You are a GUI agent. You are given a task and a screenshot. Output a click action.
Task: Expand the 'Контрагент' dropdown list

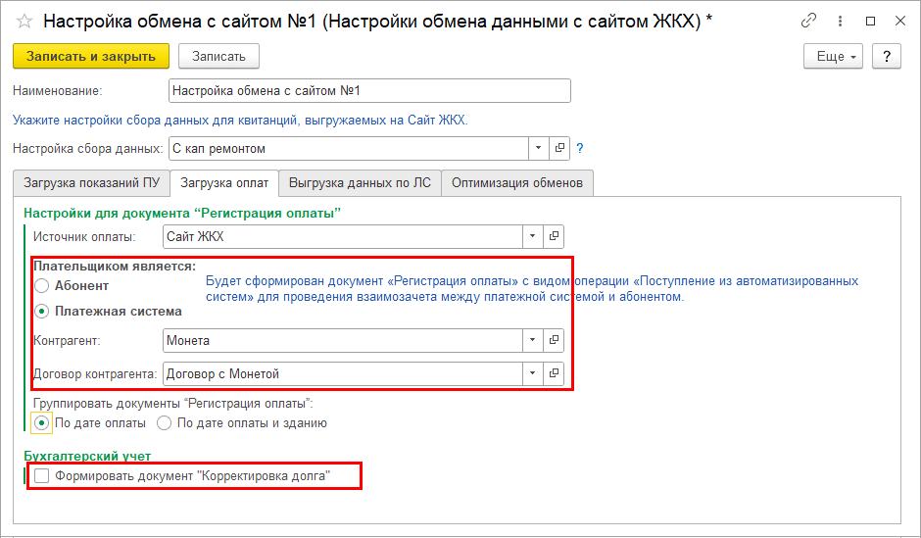tap(532, 340)
